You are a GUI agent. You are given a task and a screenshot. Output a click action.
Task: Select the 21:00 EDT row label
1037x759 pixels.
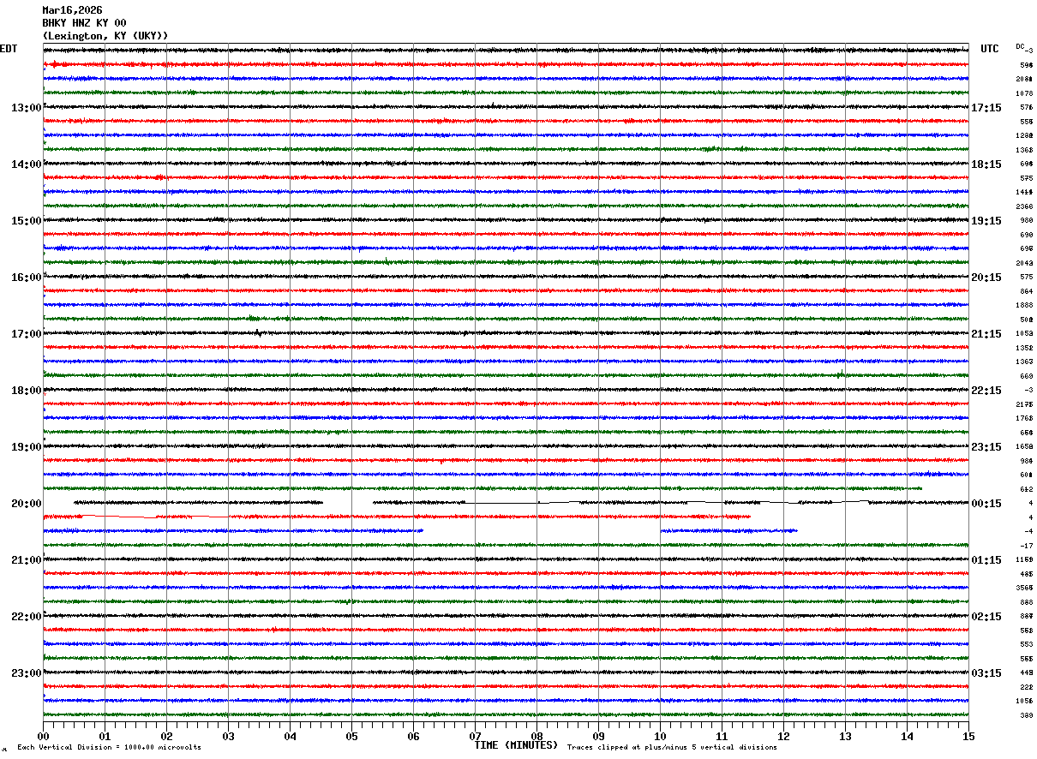click(x=27, y=560)
